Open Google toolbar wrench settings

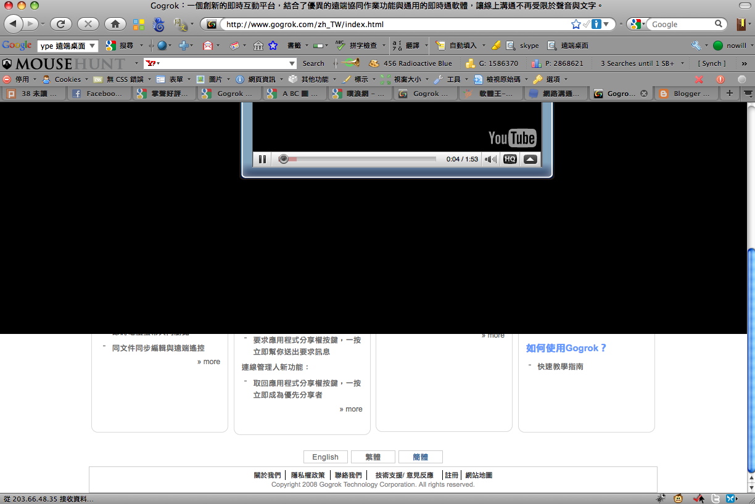[696, 46]
